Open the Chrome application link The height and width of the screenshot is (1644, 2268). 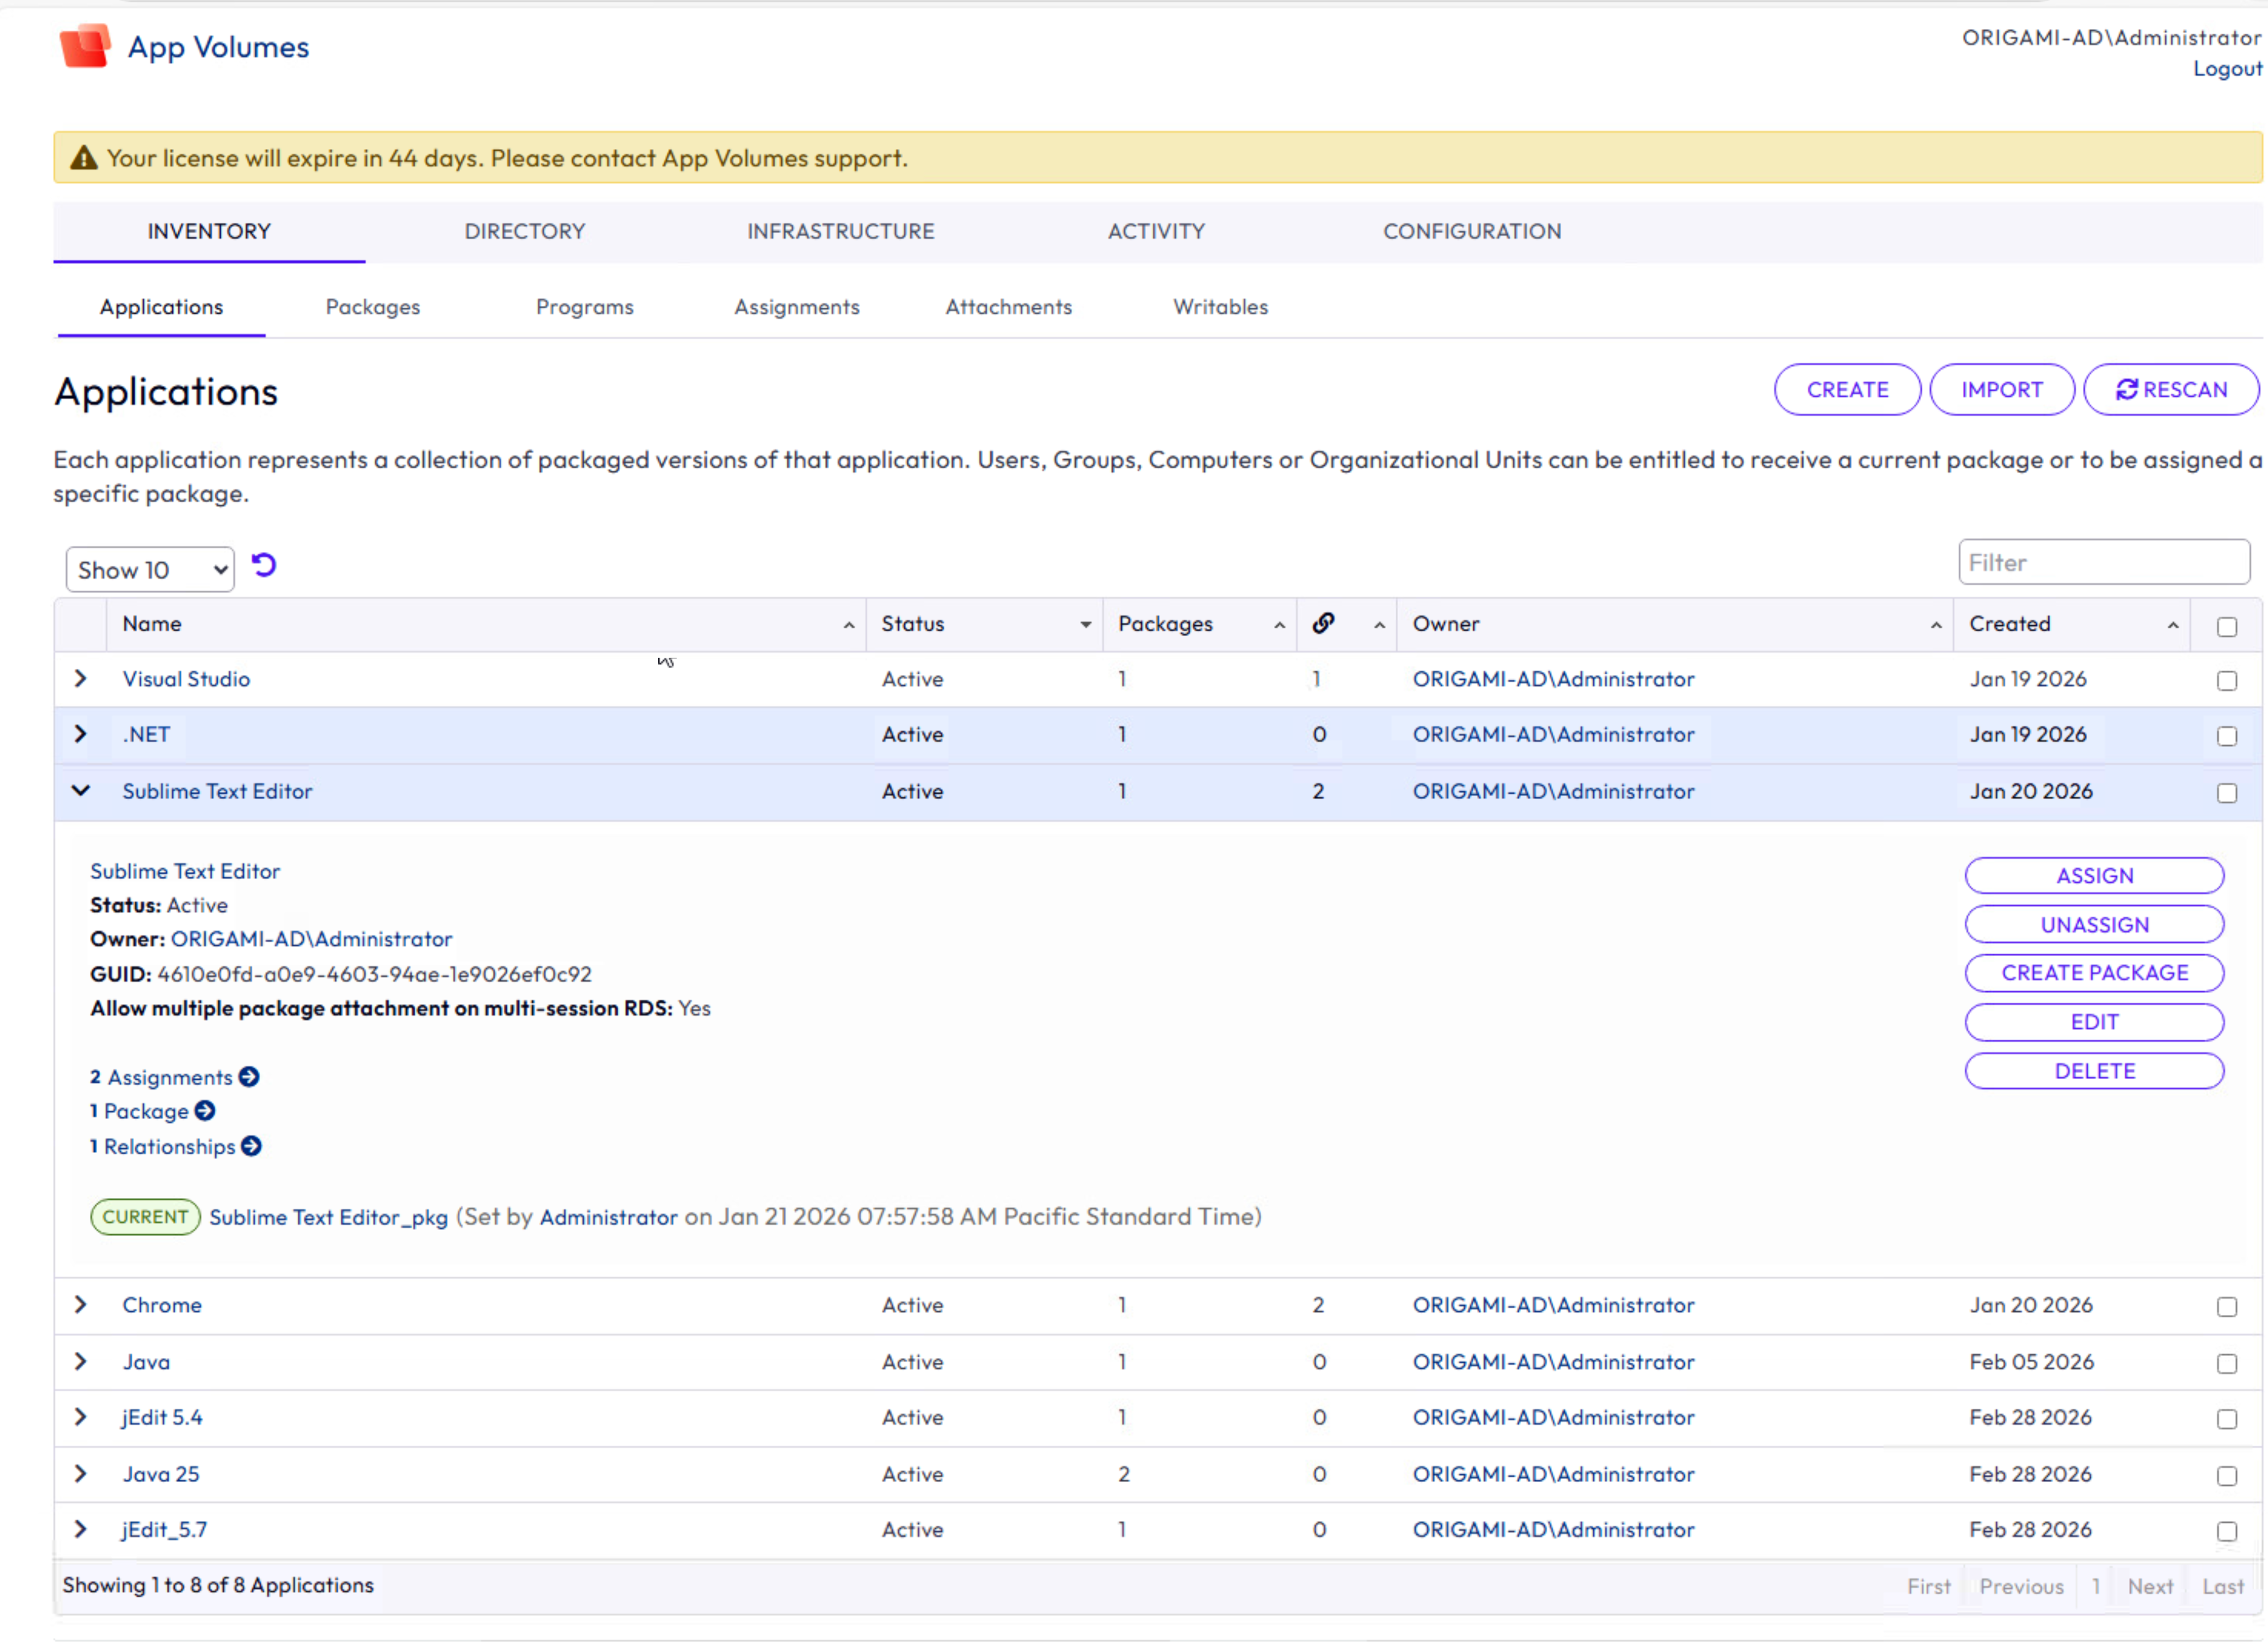click(162, 1305)
